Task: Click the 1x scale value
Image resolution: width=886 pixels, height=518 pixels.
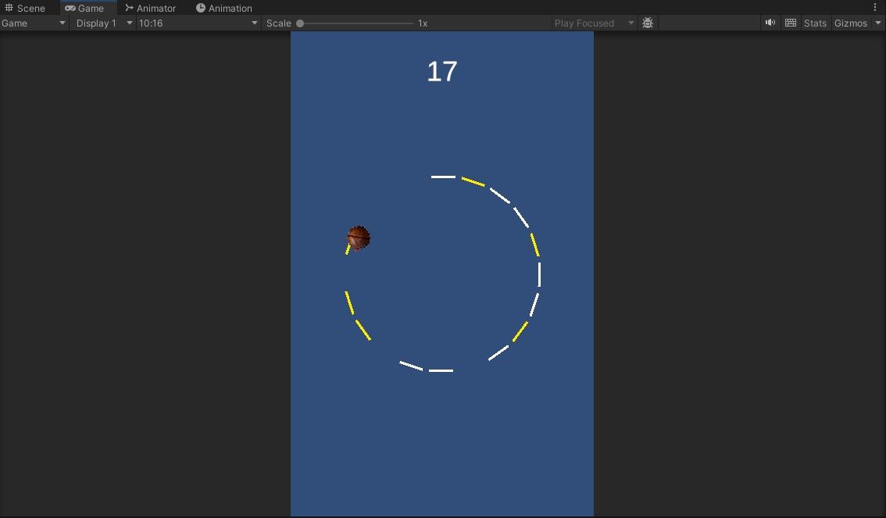Action: click(x=423, y=23)
